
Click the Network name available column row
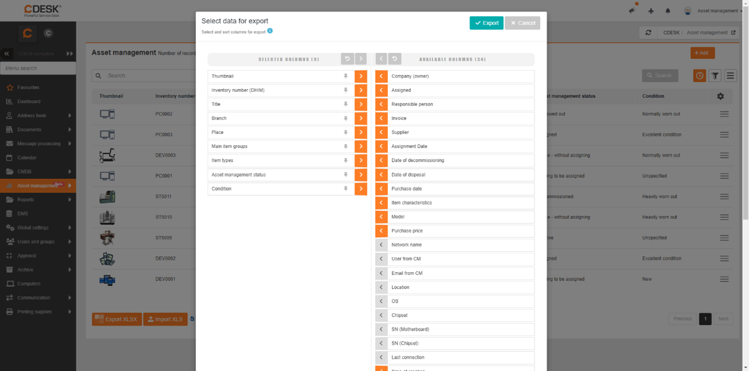(x=455, y=245)
